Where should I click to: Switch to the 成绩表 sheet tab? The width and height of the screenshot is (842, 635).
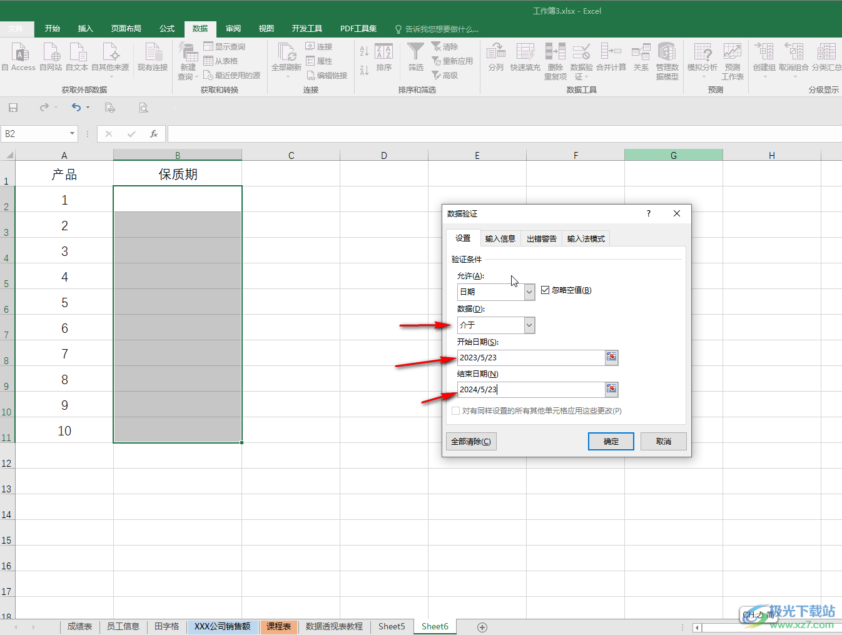pos(79,626)
